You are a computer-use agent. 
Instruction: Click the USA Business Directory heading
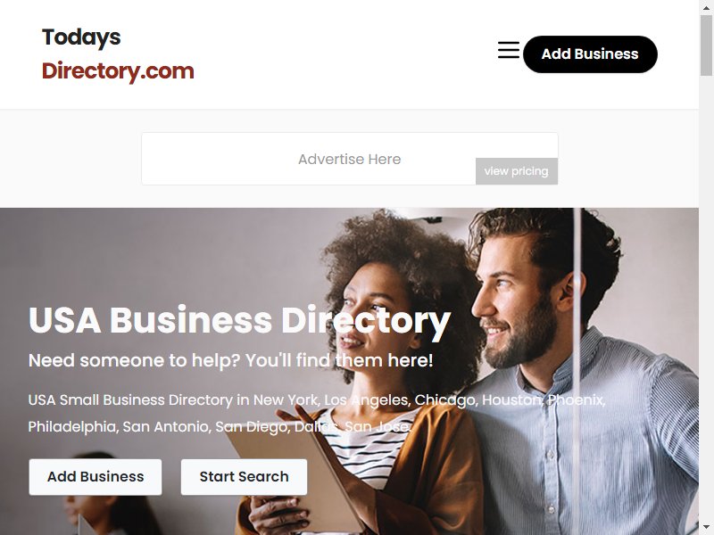point(239,321)
